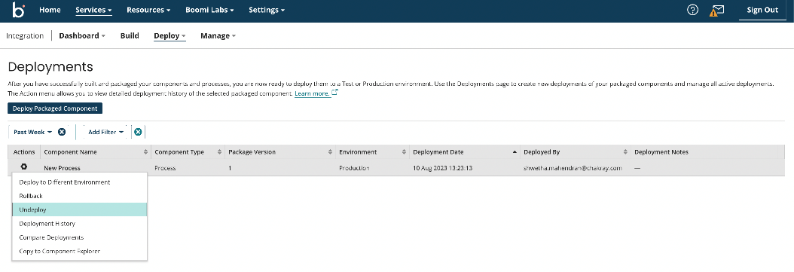Click the Production environment cell
The width and height of the screenshot is (794, 272).
(x=355, y=168)
